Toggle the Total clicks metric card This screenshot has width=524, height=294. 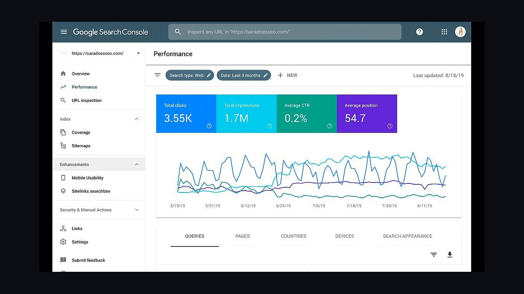pyautogui.click(x=186, y=114)
